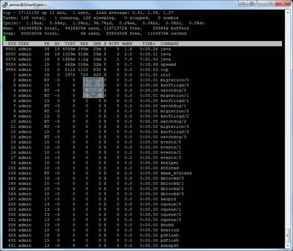Click the COMMAND column header
293x251 pixels.
point(170,44)
